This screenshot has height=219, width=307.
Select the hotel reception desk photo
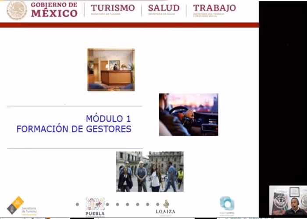click(111, 70)
